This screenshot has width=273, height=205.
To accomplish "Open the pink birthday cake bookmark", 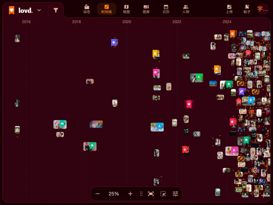I will click(234, 150).
